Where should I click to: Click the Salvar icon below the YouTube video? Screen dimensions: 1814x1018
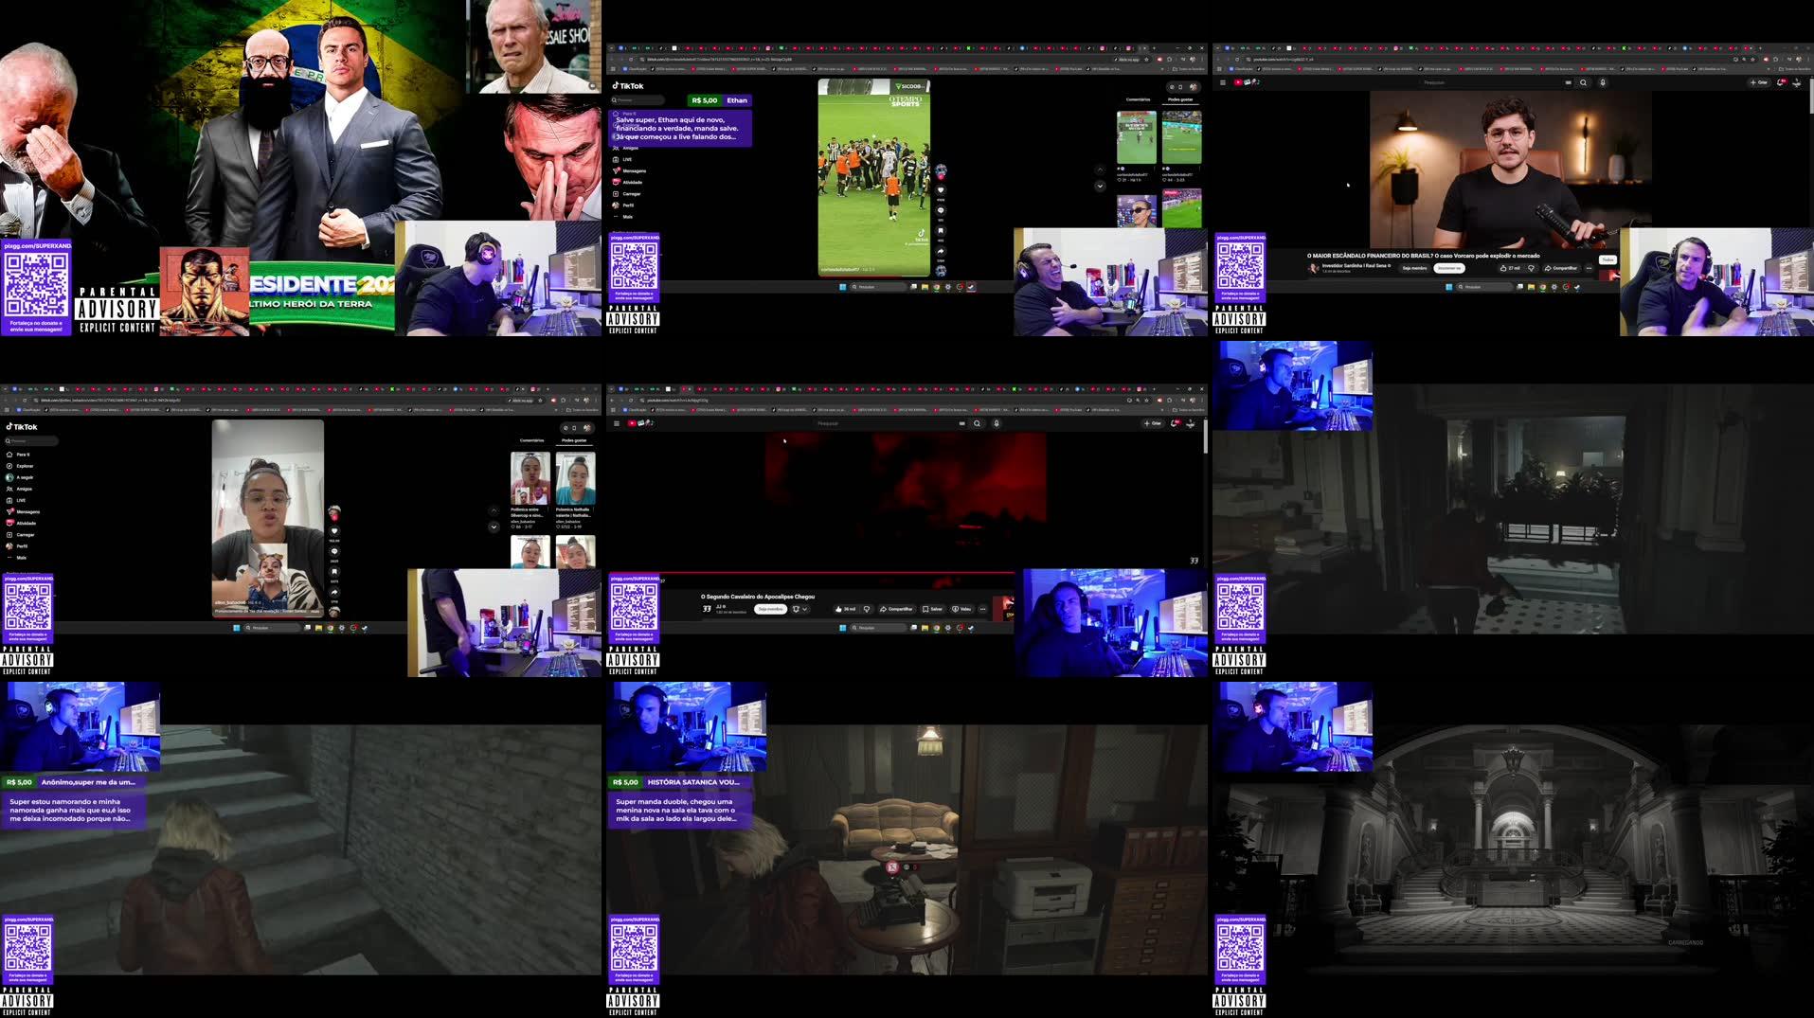click(932, 609)
